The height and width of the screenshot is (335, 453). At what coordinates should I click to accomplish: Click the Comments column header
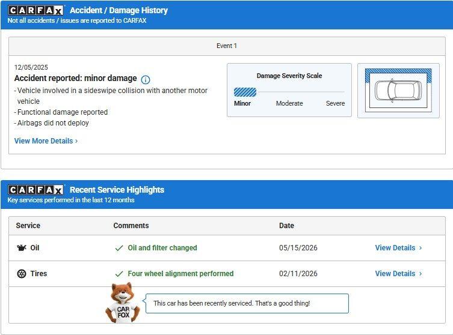point(131,226)
